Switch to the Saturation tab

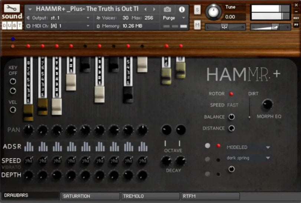point(90,196)
